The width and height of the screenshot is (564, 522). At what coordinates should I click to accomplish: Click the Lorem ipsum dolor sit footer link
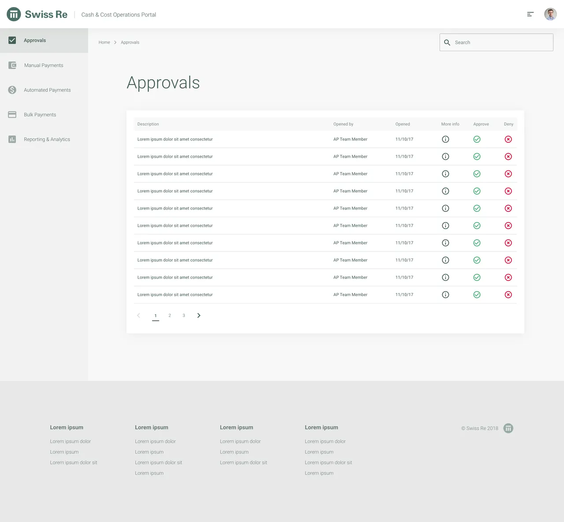click(73, 463)
